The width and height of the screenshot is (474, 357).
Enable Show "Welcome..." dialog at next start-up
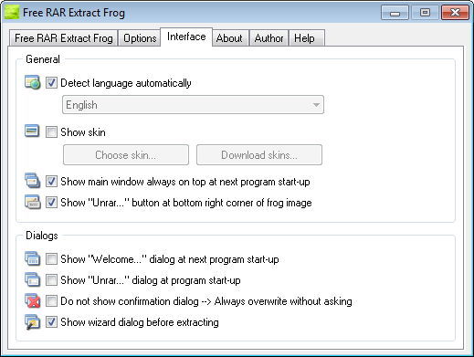pyautogui.click(x=51, y=259)
